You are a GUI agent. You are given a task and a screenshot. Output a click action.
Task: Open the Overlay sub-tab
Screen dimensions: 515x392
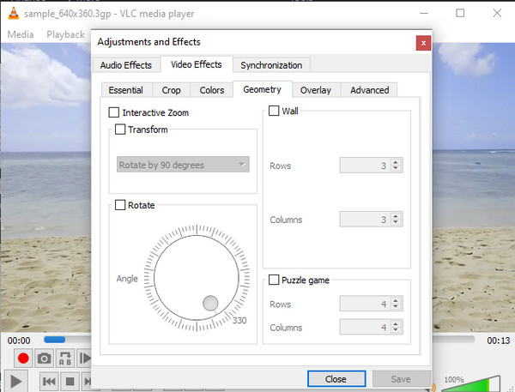[316, 90]
